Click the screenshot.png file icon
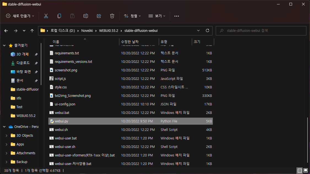Screen dimensions: 310x174 point(52,70)
